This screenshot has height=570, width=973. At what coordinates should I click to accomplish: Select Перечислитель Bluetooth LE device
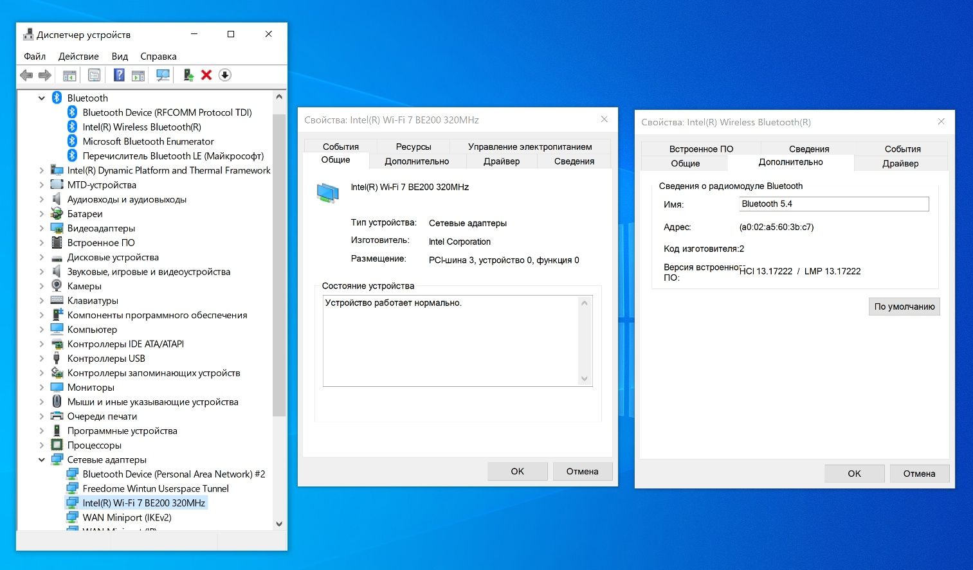click(x=173, y=156)
